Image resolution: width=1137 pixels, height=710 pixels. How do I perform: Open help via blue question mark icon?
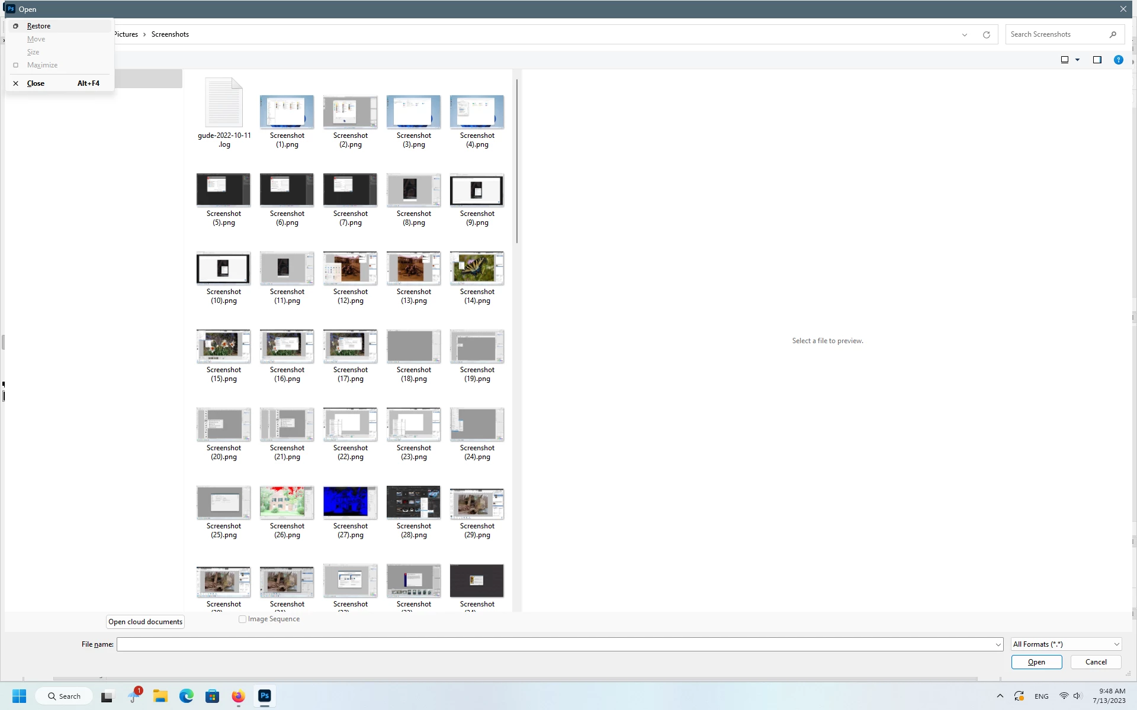pos(1118,60)
